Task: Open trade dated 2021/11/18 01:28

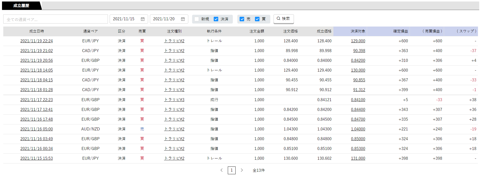Action: (36, 90)
